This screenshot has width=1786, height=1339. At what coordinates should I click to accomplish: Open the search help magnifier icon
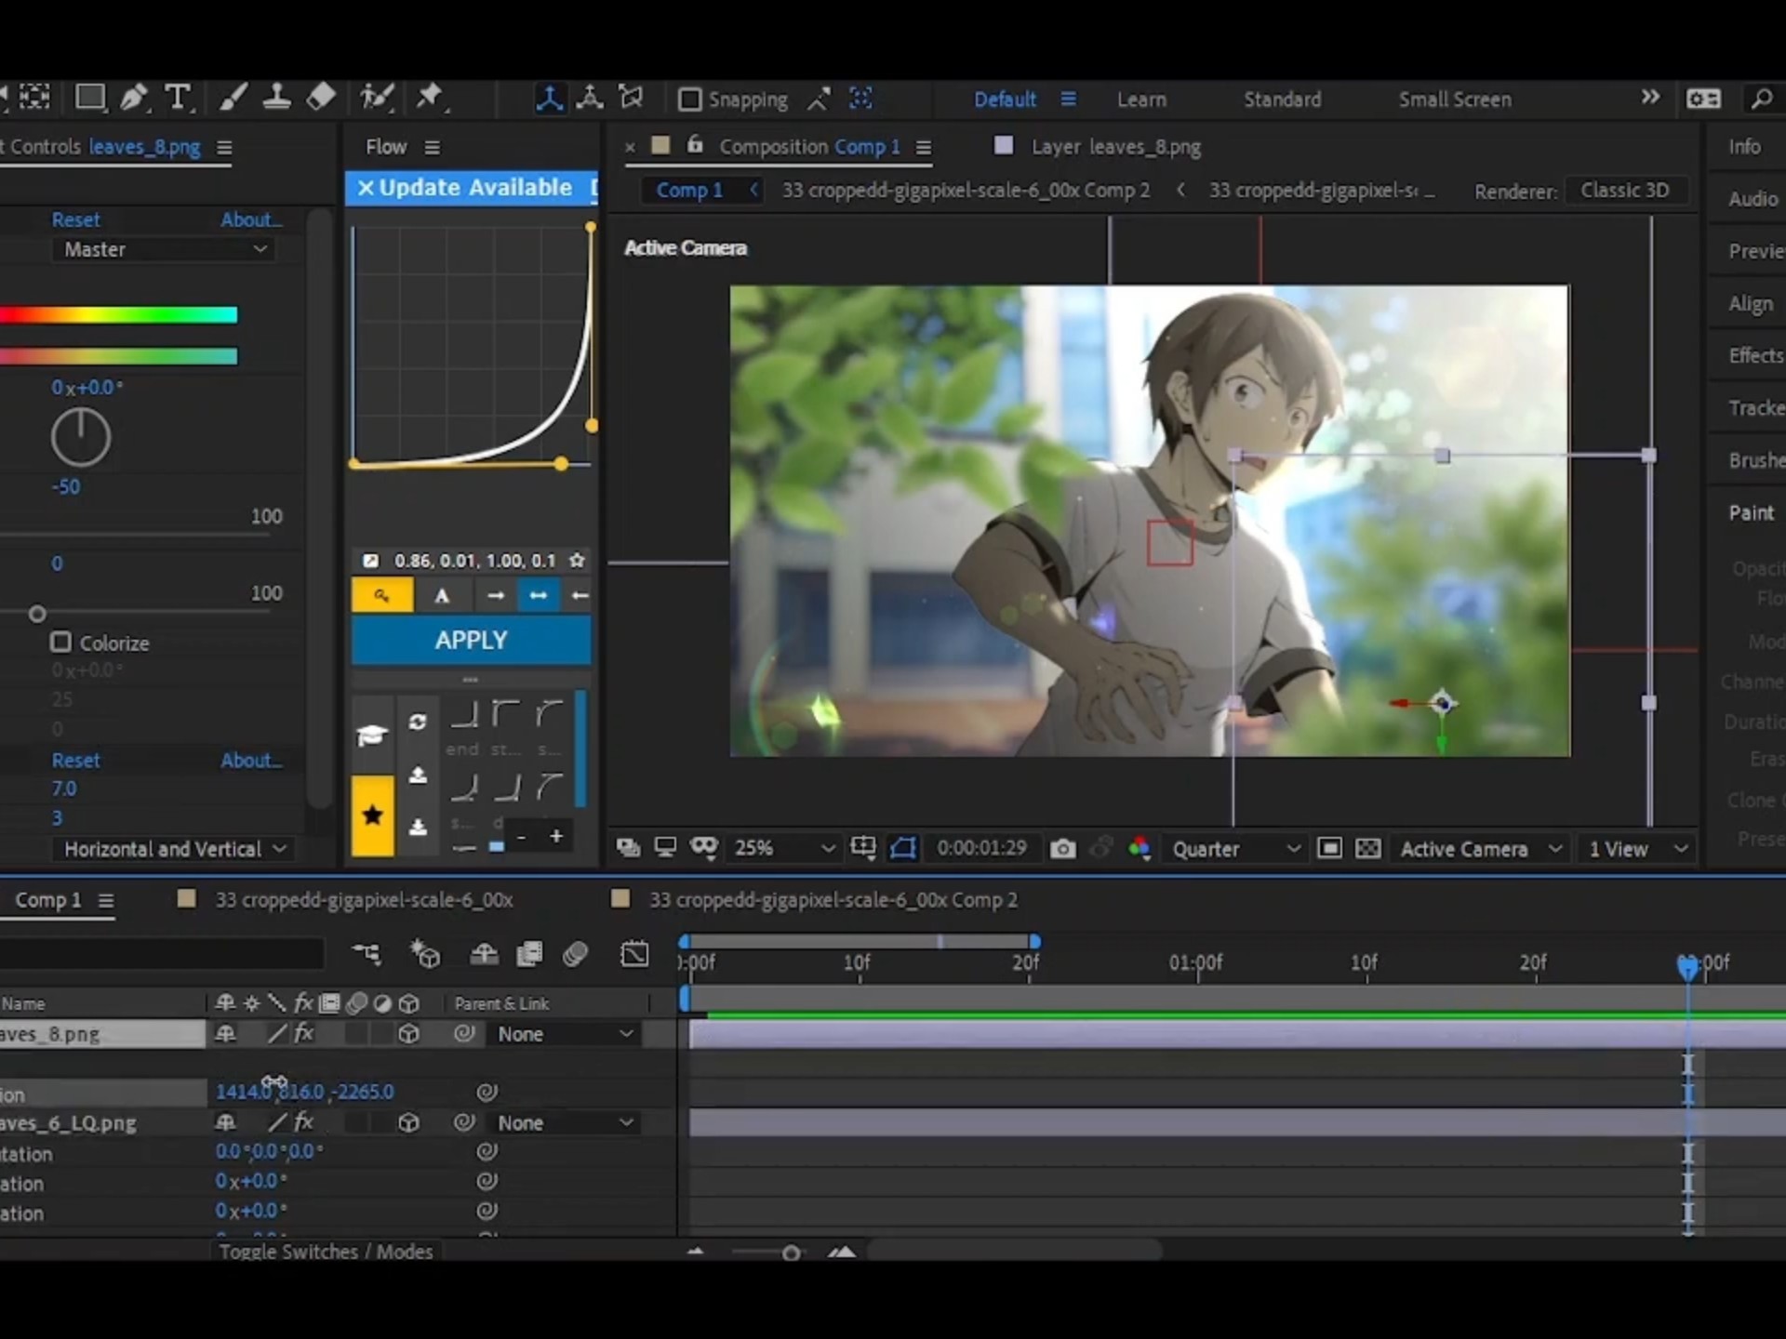tap(1761, 99)
